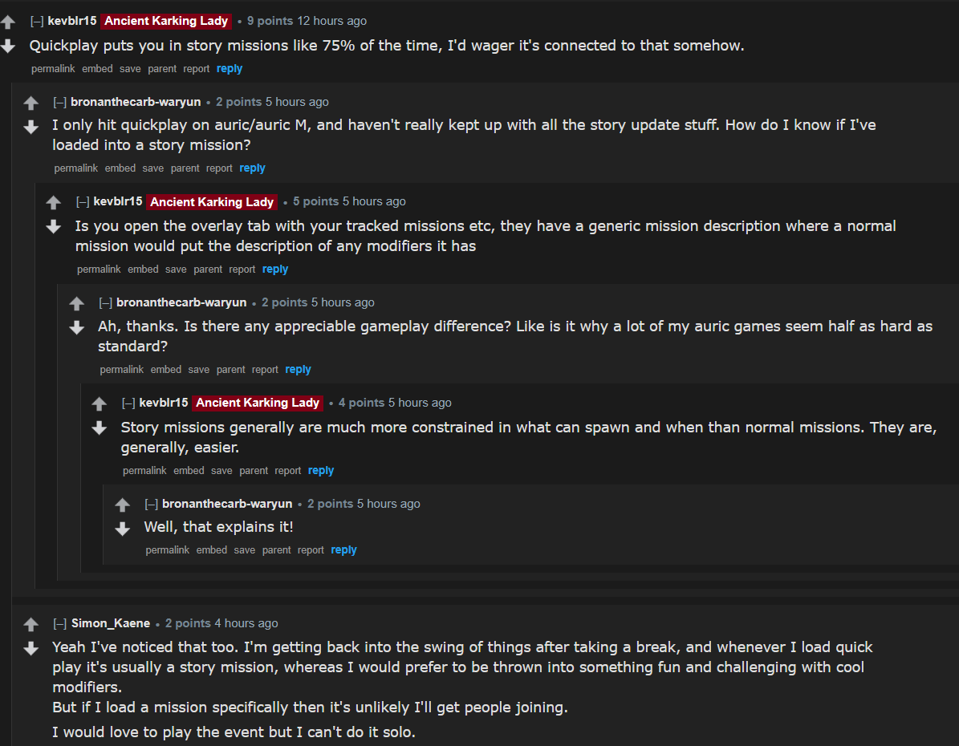959x746 pixels.
Task: Downvote the 'Story missions generally' comment
Action: click(x=100, y=428)
